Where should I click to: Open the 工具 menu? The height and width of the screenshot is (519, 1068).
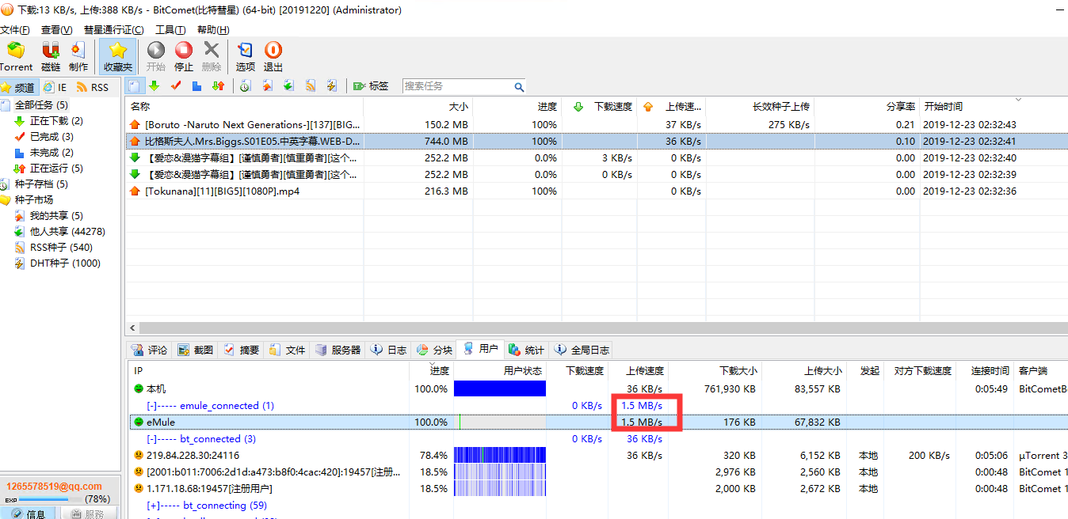tap(170, 30)
